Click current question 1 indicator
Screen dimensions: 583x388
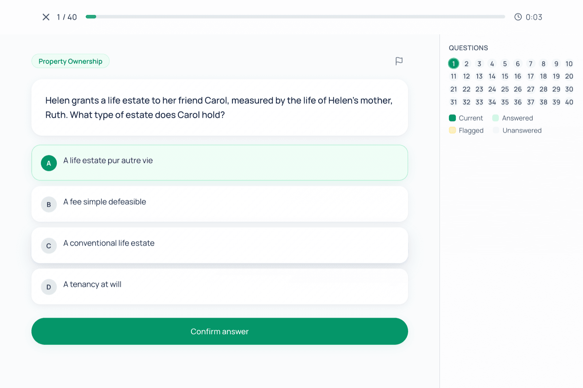click(453, 64)
